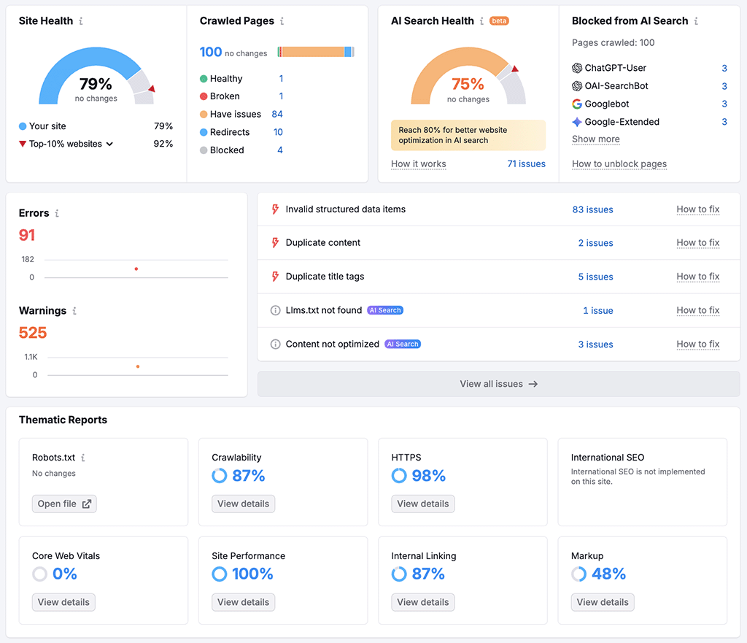747x643 pixels.
Task: Click the red dot on Errors trend chart
Action: point(136,269)
